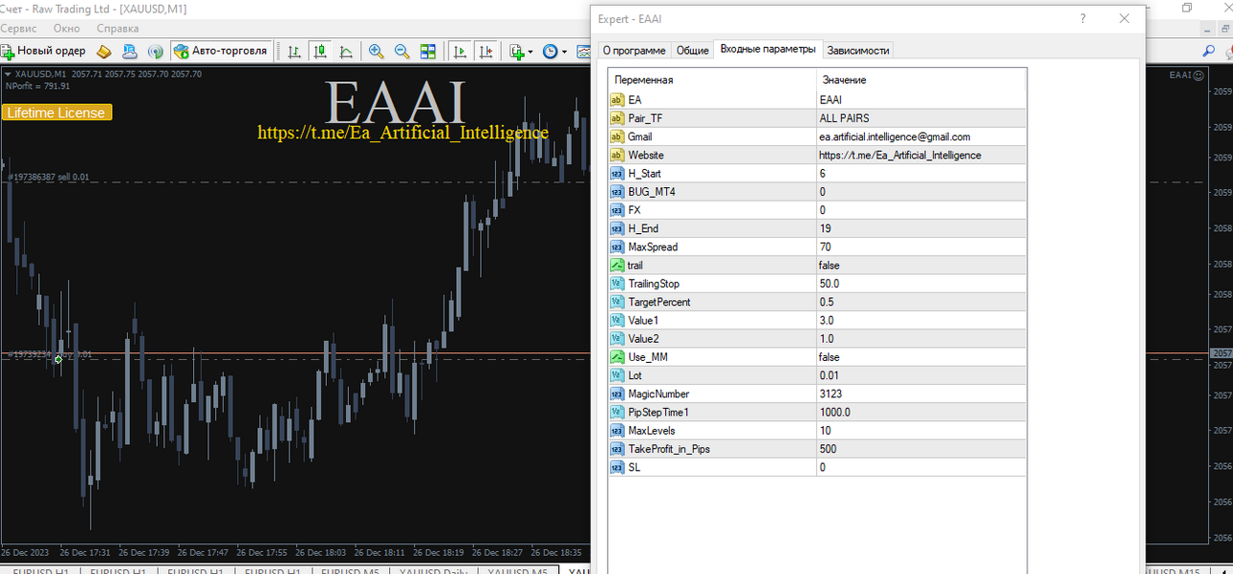Screen dimensions: 1233x574
Task: Open the add indicators list icon
Action: 517,51
